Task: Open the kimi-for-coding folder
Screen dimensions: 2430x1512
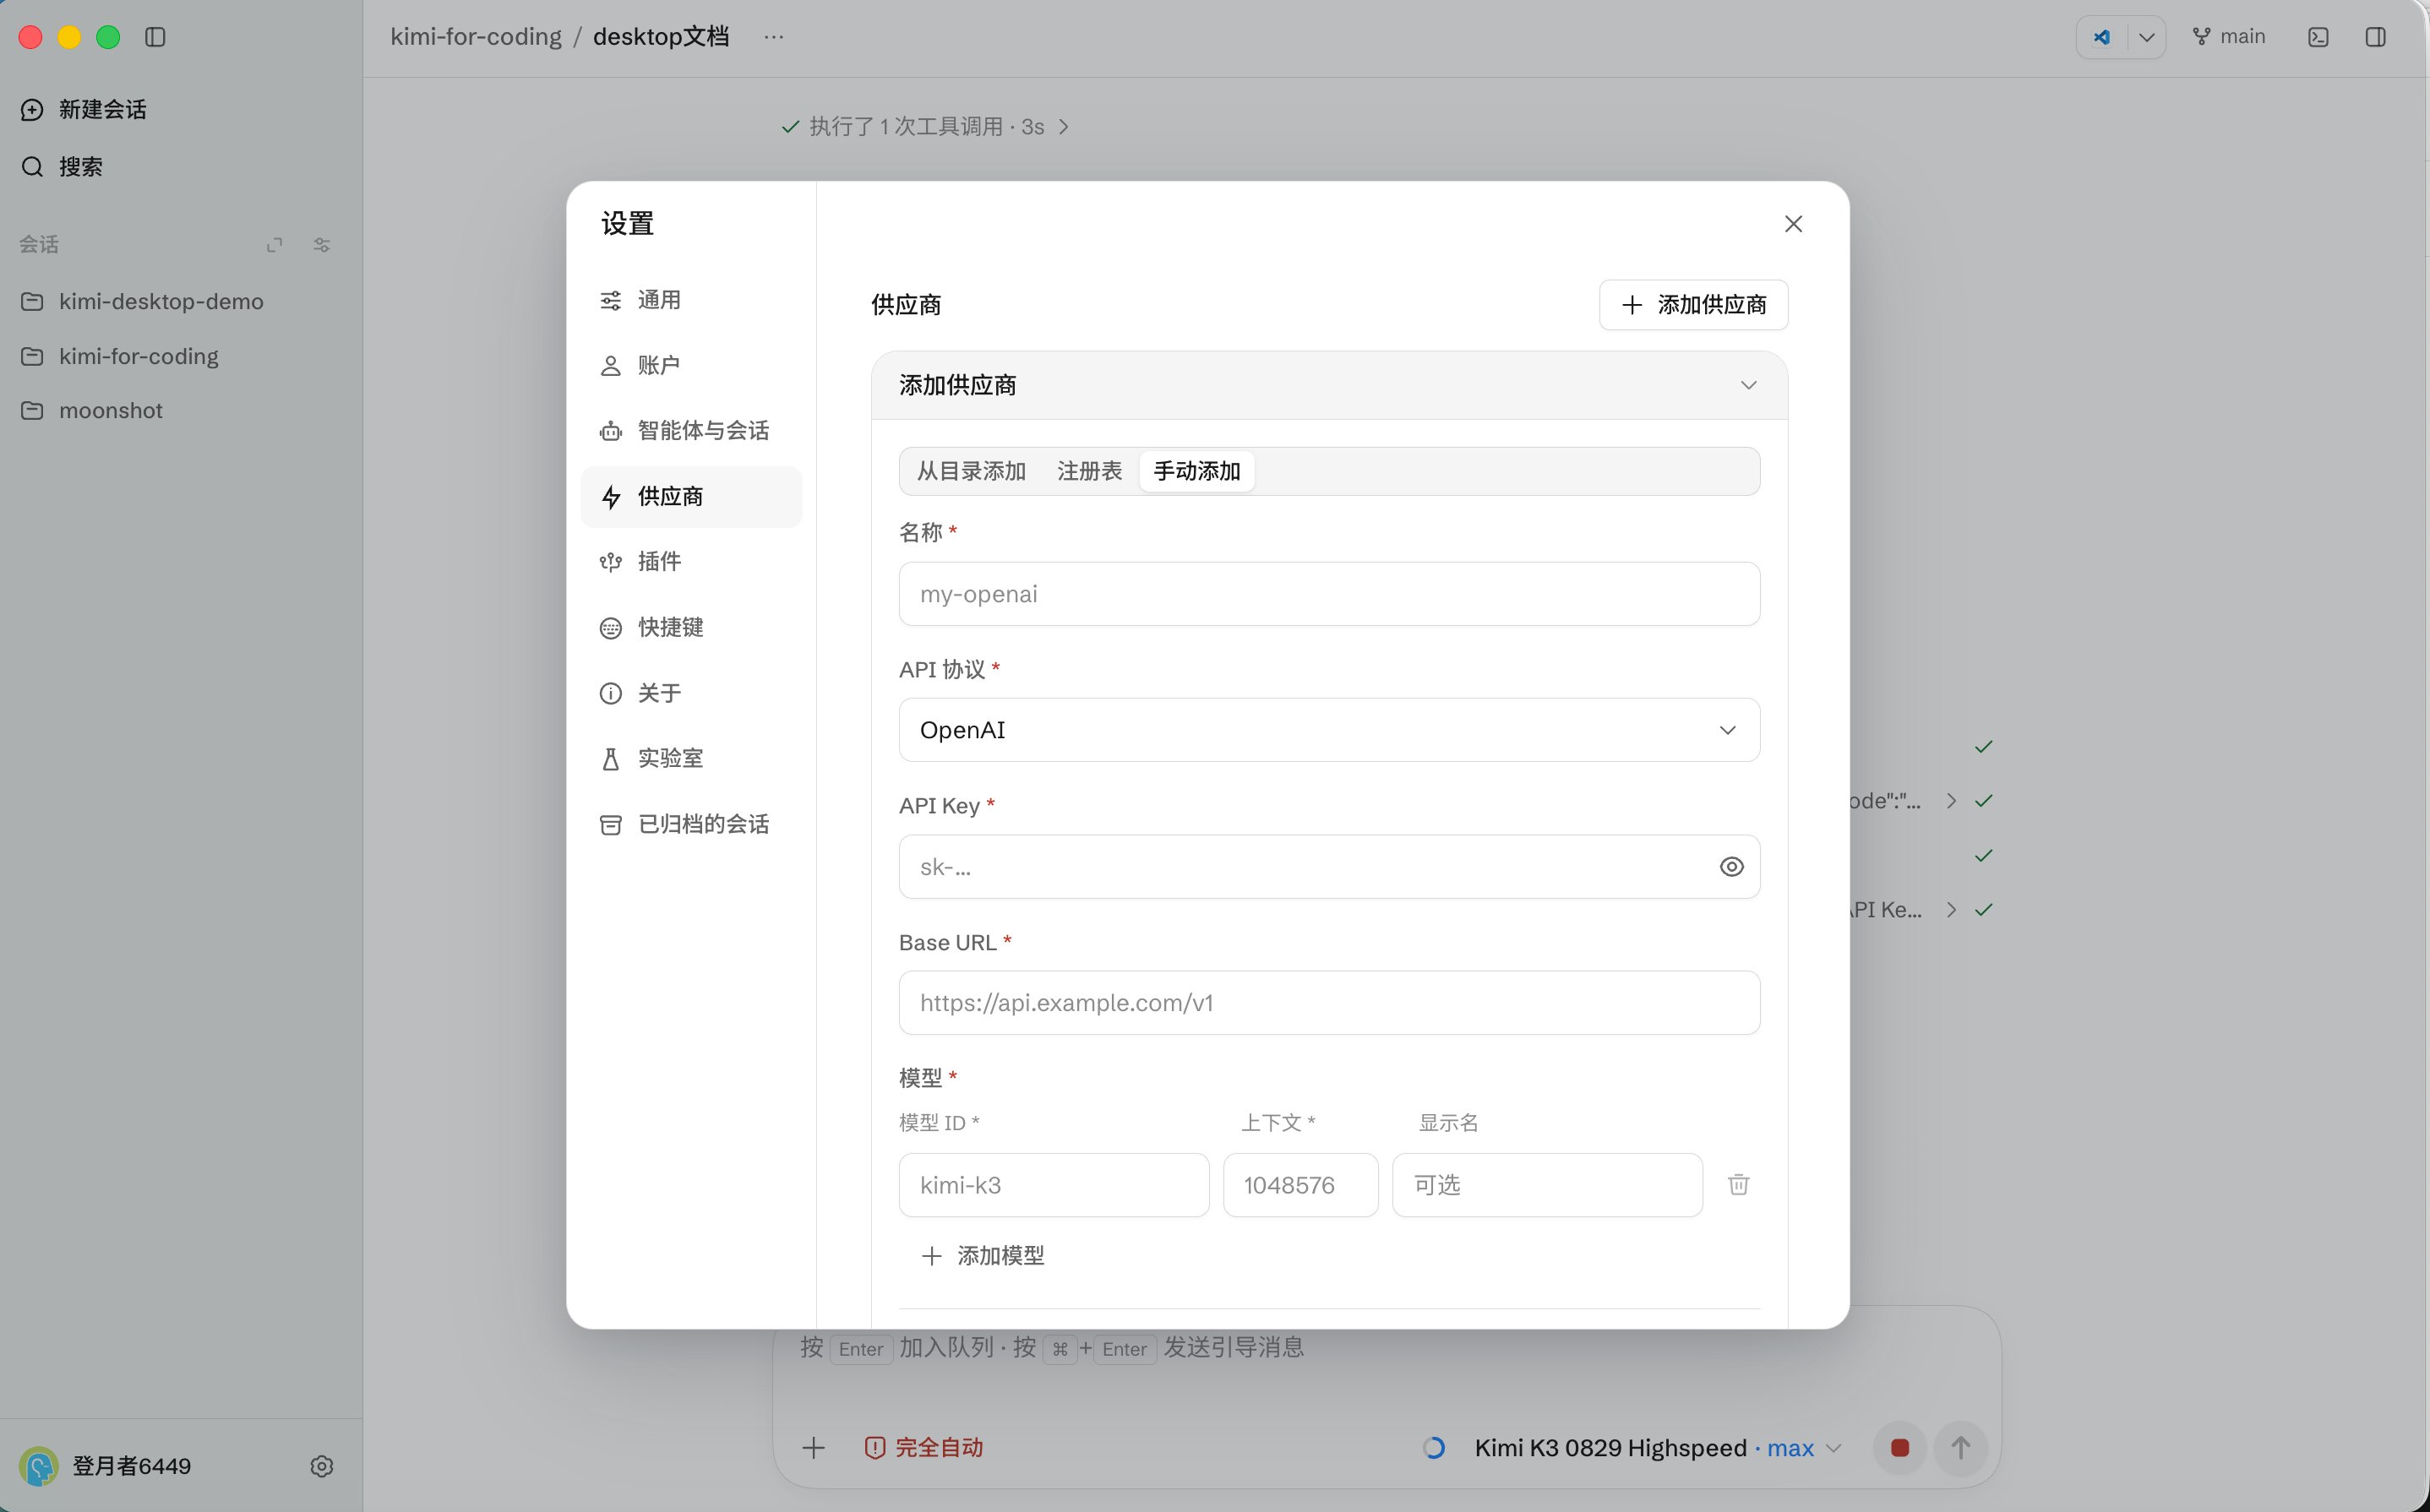Action: point(120,356)
